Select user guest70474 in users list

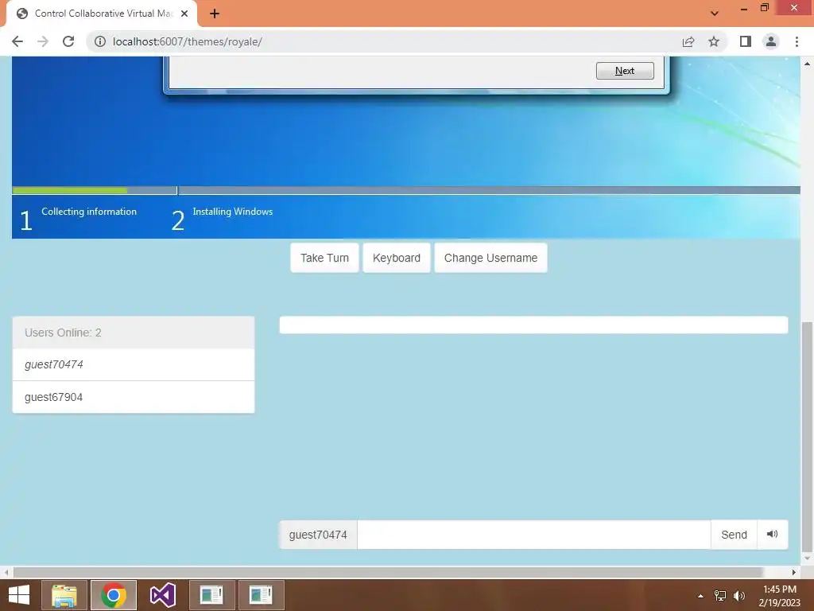134,364
